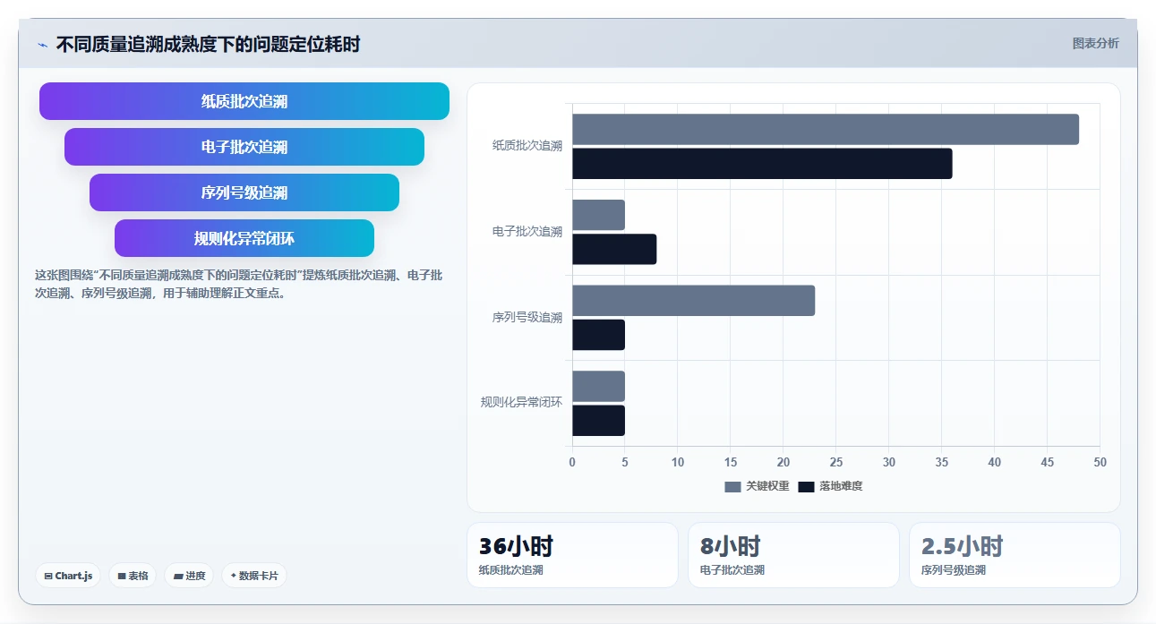This screenshot has height=624, width=1156.
Task: Click the dark 落地难度 legend swatch
Action: point(806,486)
